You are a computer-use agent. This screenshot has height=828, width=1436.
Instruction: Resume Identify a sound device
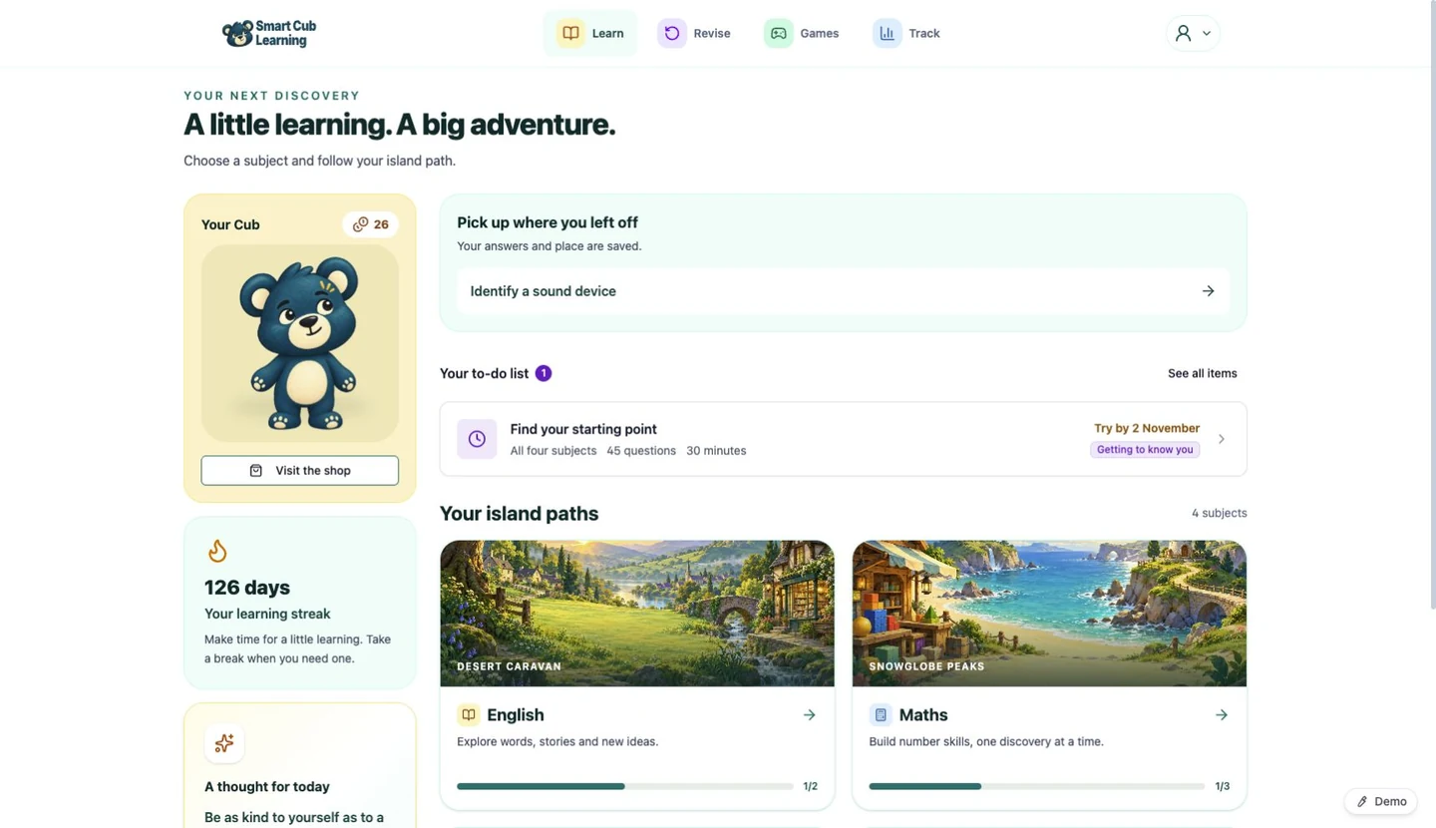click(844, 291)
